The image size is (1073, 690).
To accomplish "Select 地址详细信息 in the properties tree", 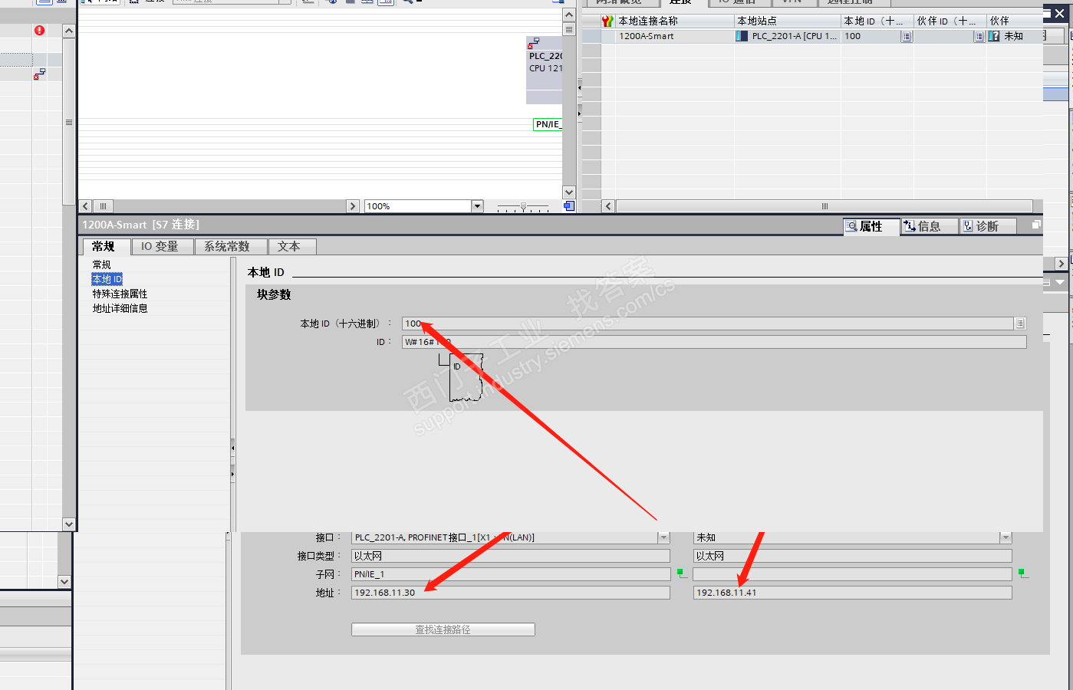I will tap(120, 308).
